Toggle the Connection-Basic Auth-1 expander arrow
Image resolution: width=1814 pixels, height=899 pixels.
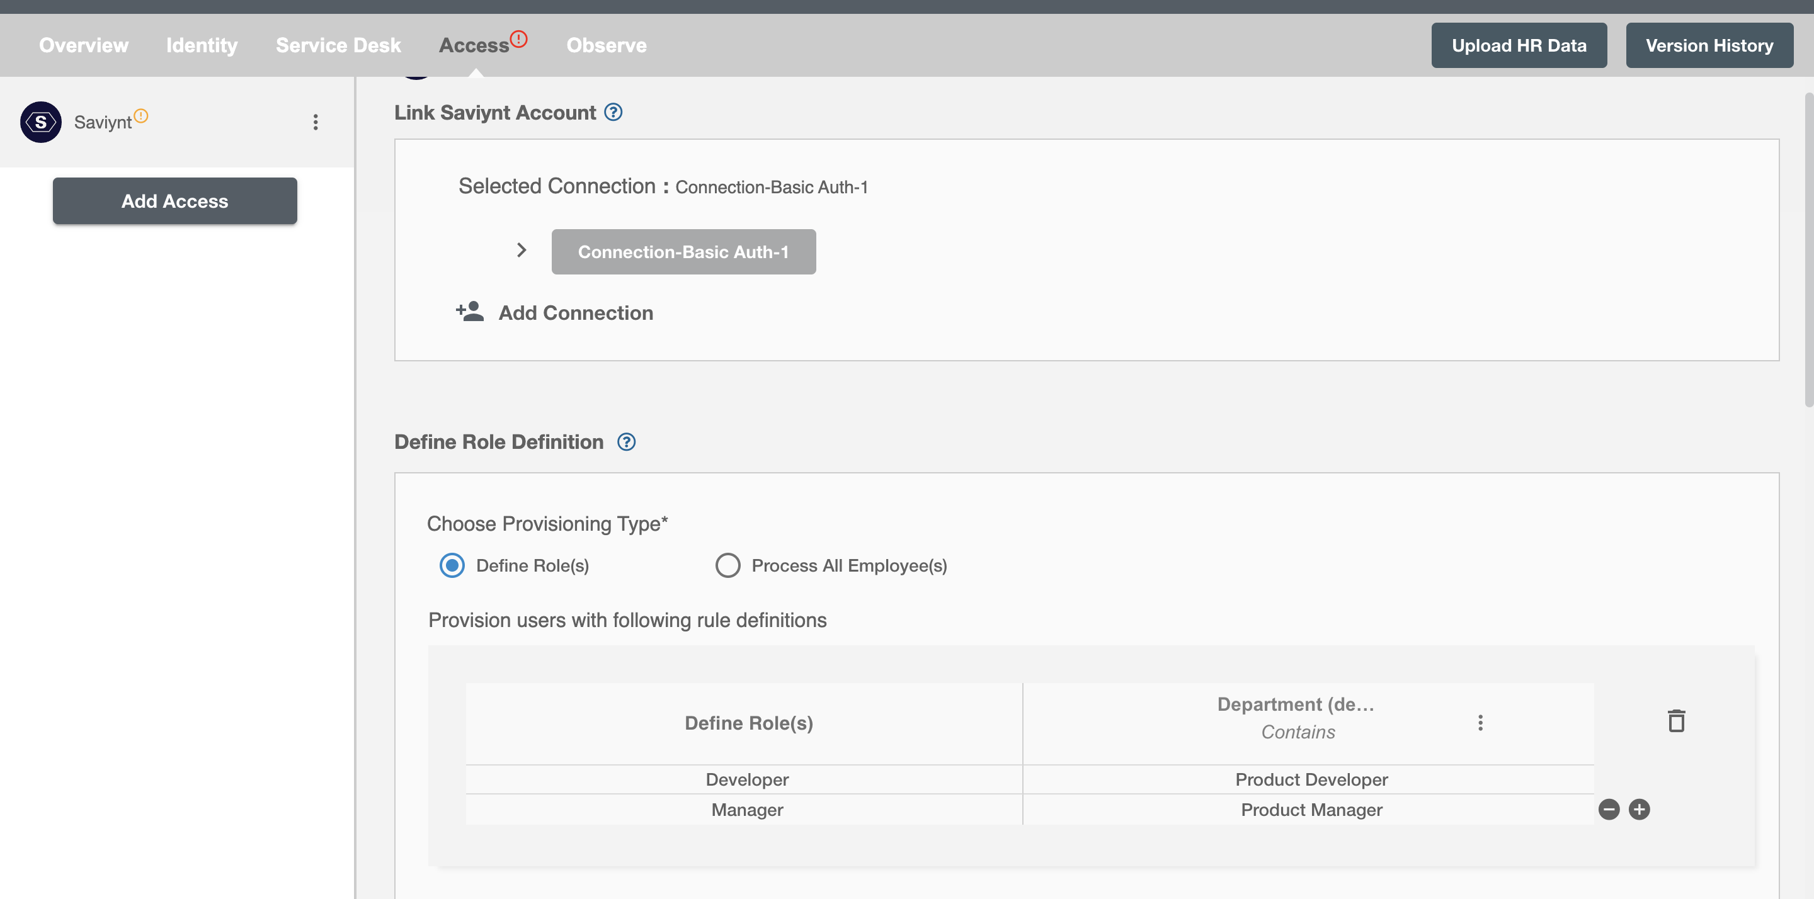pos(520,251)
